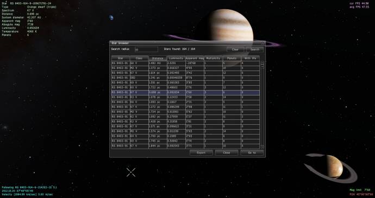
Task: Click the Clear button
Action: tap(235, 49)
